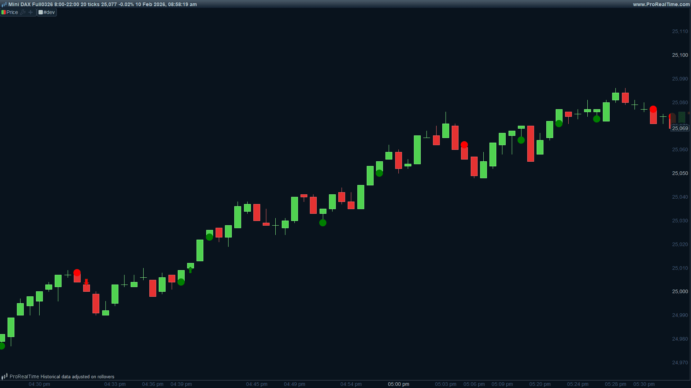Screen dimensions: 691x388
Task: Add indicator using plus icon beside Price
Action: coord(31,12)
